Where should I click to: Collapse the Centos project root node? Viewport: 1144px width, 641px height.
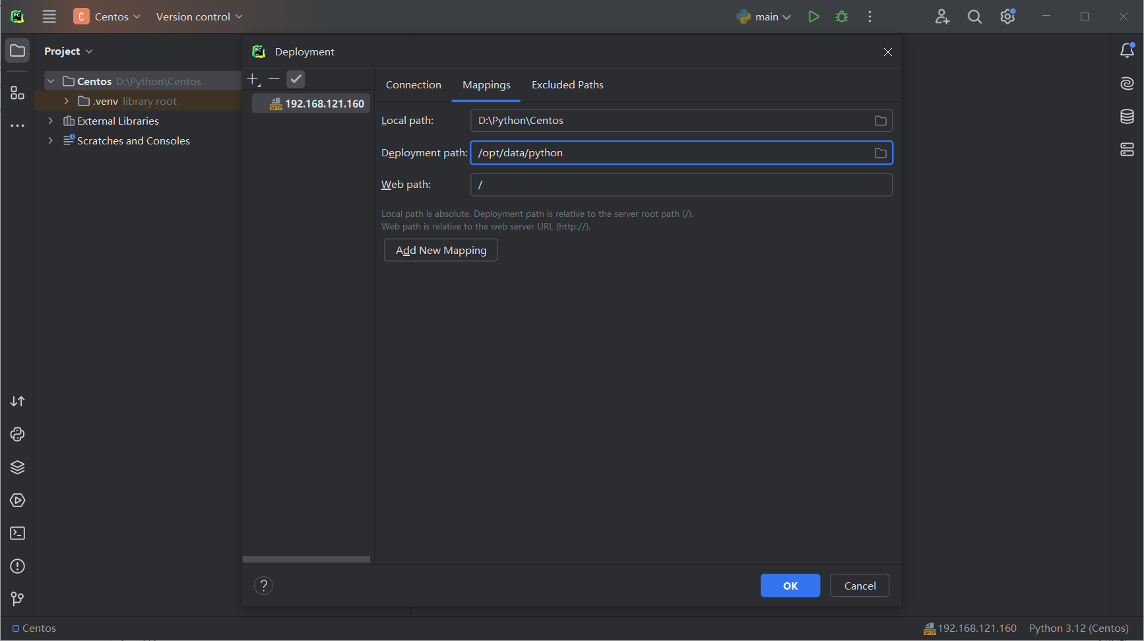coord(51,81)
